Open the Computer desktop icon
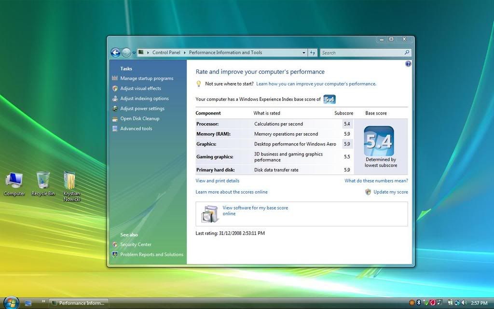The height and width of the screenshot is (309, 494). [x=14, y=184]
